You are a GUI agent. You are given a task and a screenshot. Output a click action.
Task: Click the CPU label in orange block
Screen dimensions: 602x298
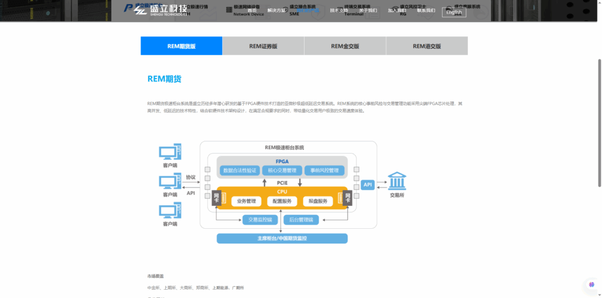(282, 192)
